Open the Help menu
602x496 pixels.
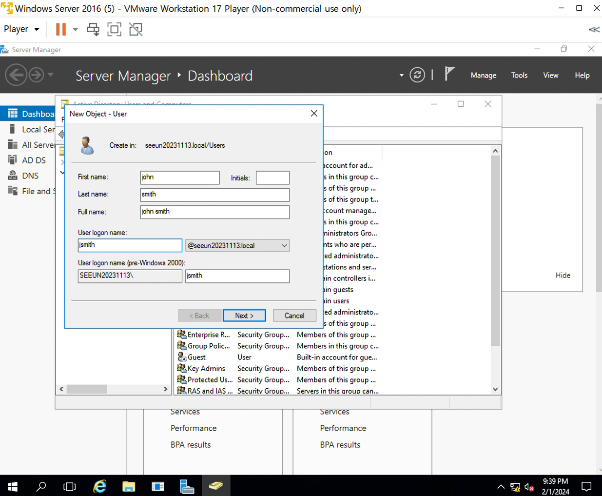pos(582,75)
